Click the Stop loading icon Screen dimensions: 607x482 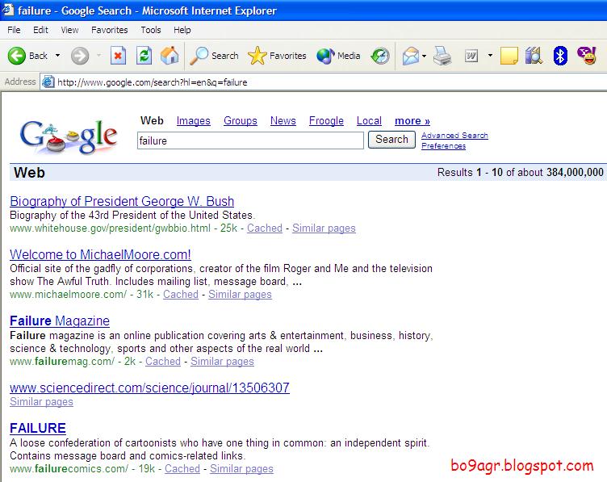118,56
